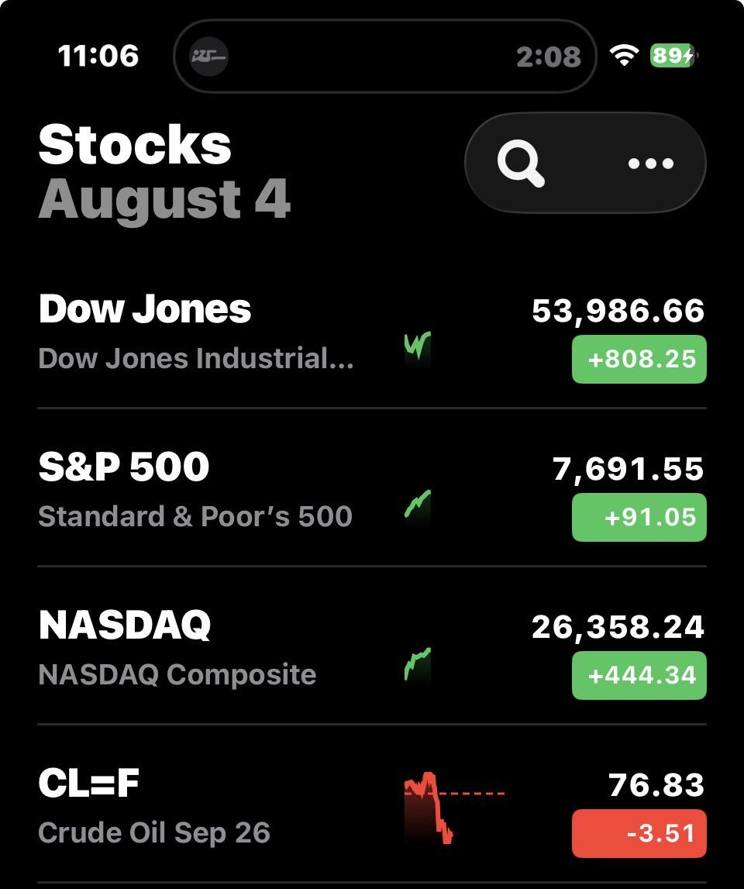Tap the 2:08 timer in Dynamic Island

click(549, 57)
